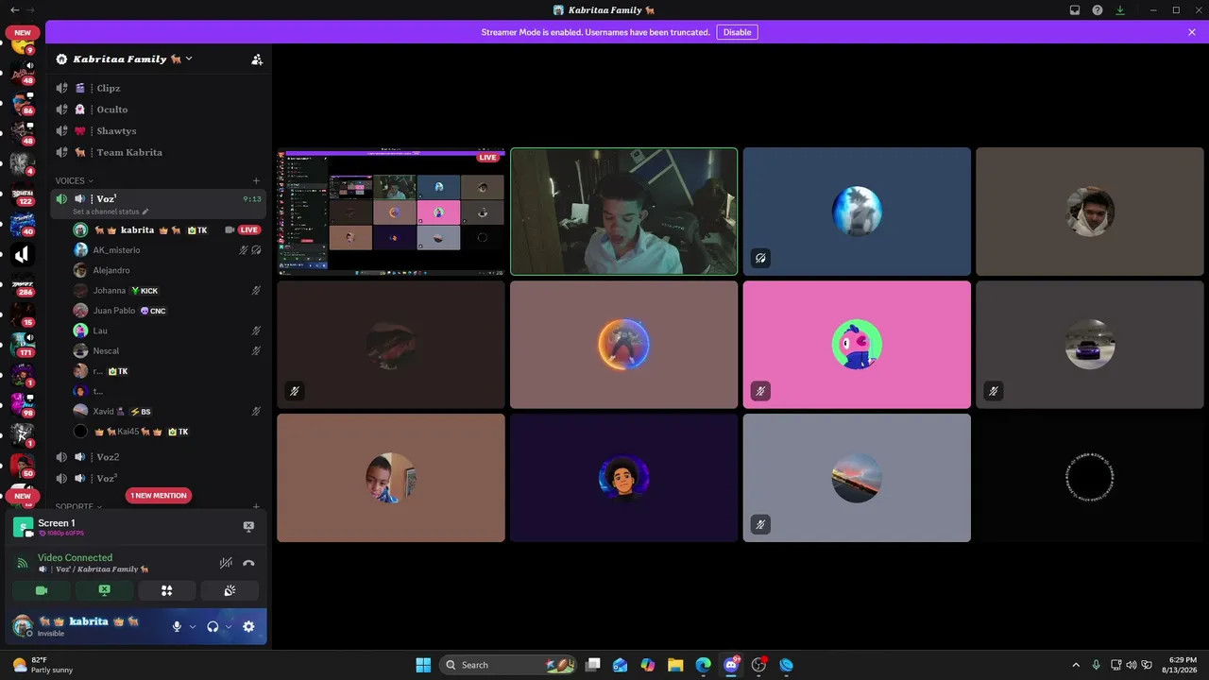This screenshot has width=1209, height=680.
Task: Select Juan Pablo in voice list
Action: 168,311
